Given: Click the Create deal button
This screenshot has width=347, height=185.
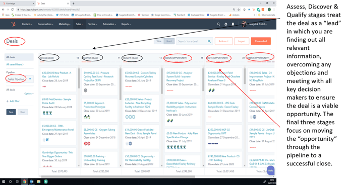Looking at the screenshot, I should click(261, 41).
